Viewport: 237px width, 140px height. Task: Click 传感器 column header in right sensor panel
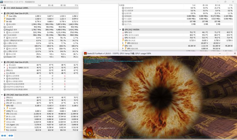coord(122,5)
